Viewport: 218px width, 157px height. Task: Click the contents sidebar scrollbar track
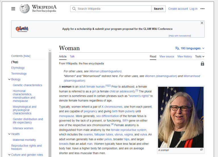[x=50, y=104]
